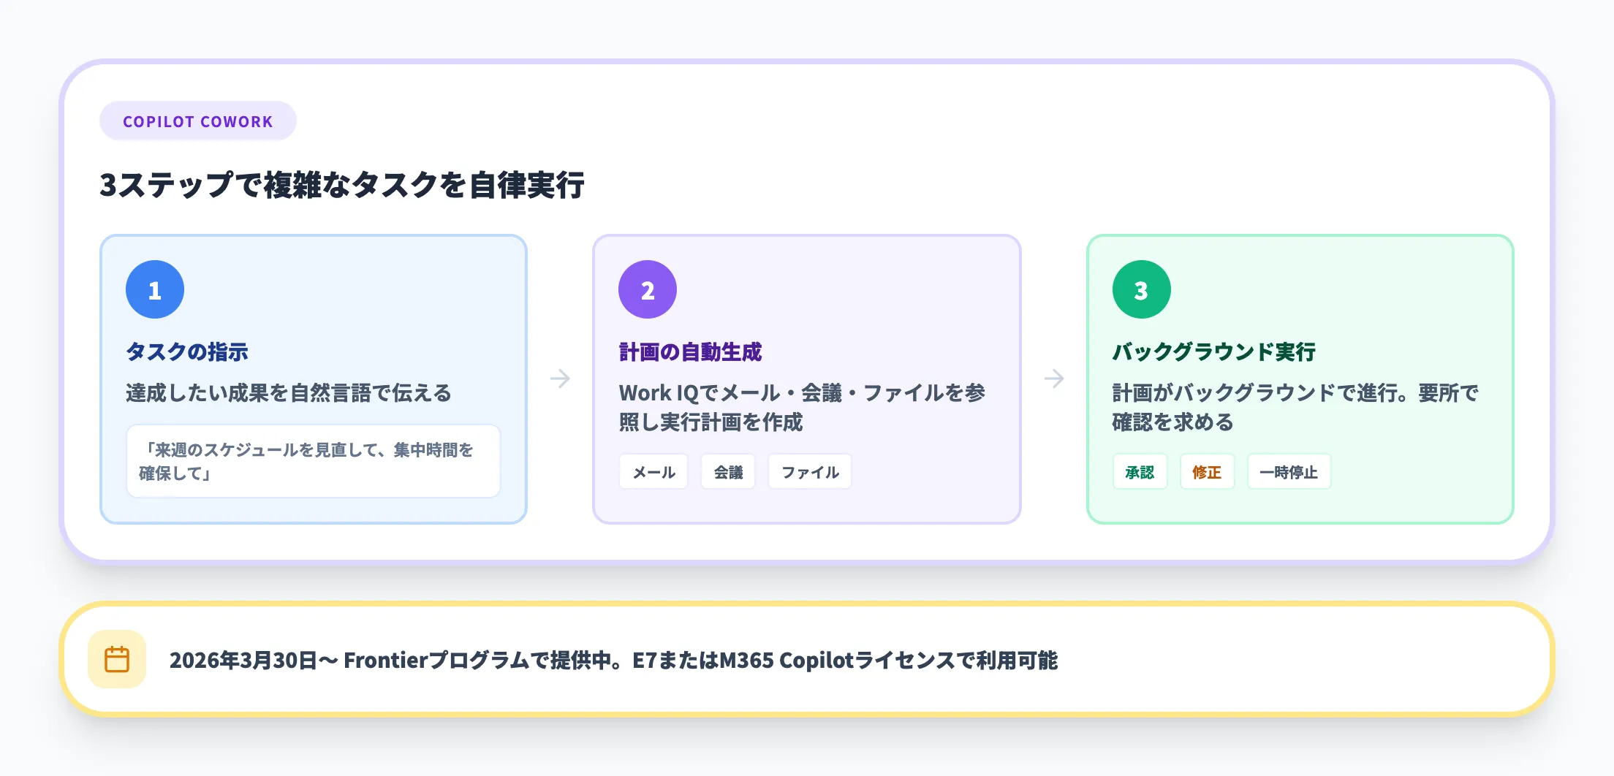Image resolution: width=1614 pixels, height=776 pixels.
Task: Open the 修正 correction option
Action: pos(1208,471)
